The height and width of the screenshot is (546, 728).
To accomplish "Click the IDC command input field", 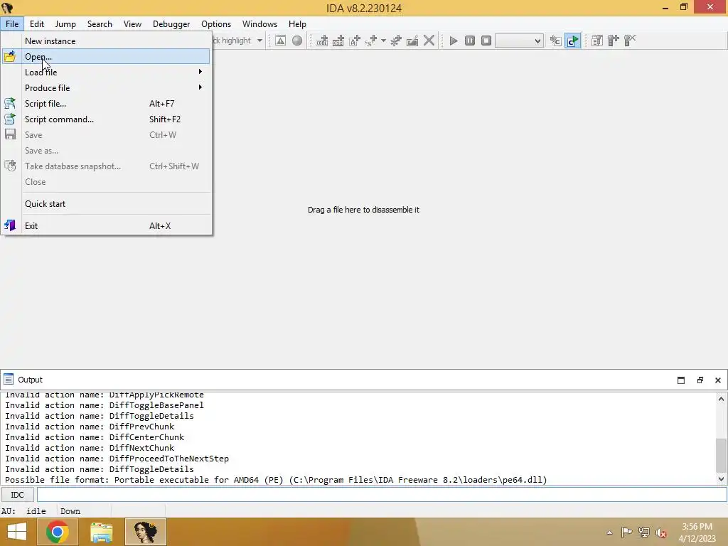I will point(382,495).
